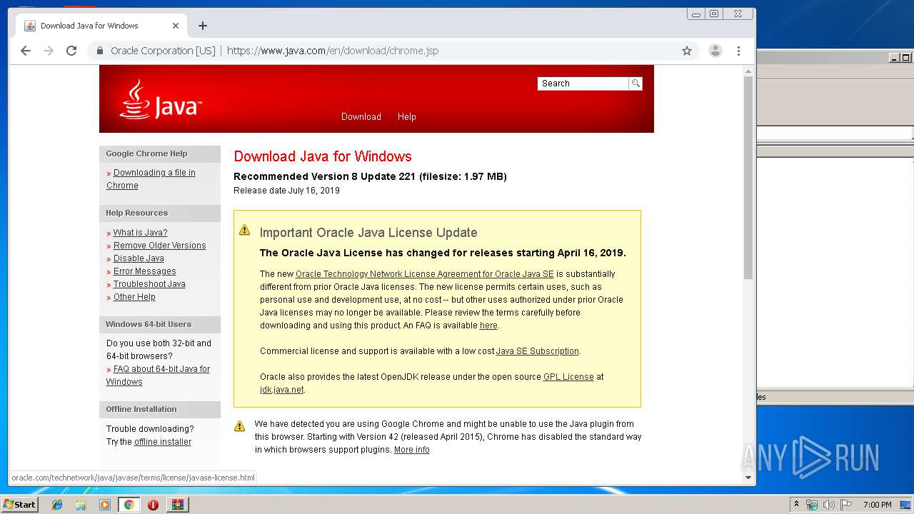
Task: Click the magnifier search button
Action: point(636,84)
